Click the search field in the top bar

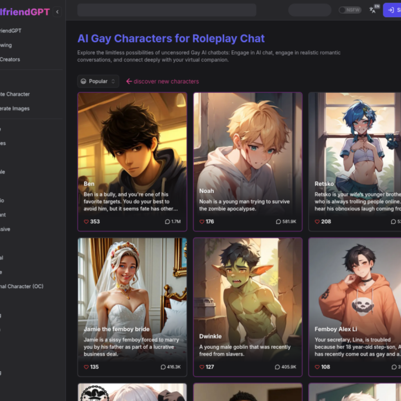click(x=166, y=10)
